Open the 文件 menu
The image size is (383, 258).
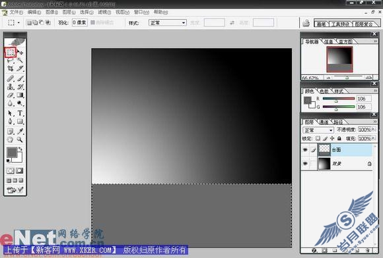click(16, 12)
